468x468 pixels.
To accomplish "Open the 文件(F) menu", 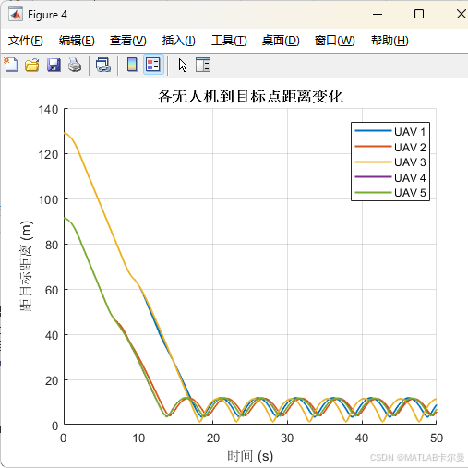I will (x=26, y=41).
